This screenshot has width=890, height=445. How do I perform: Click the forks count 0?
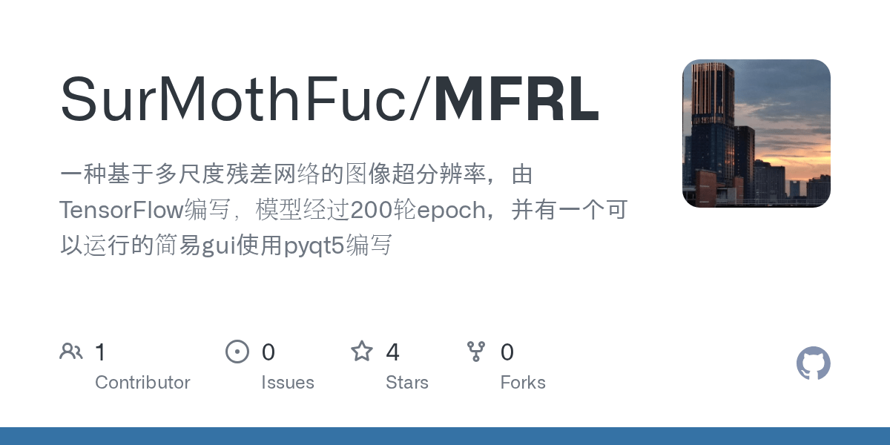point(507,352)
